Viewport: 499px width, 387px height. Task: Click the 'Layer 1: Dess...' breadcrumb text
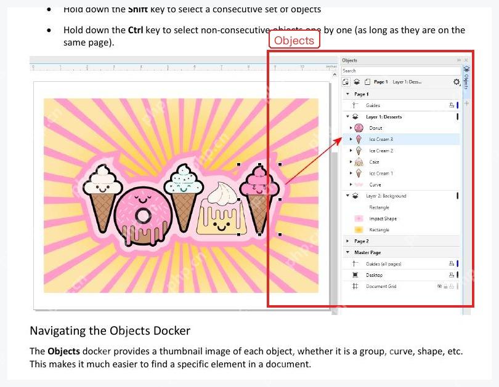tap(407, 82)
